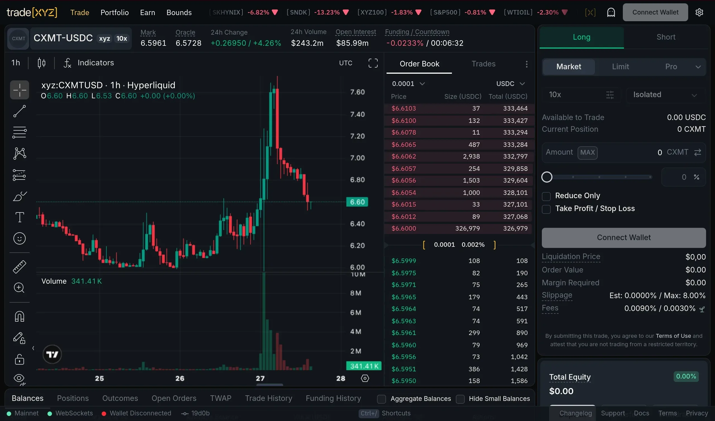Image resolution: width=715 pixels, height=421 pixels.
Task: Select the crosshair cursor tool
Action: click(19, 90)
